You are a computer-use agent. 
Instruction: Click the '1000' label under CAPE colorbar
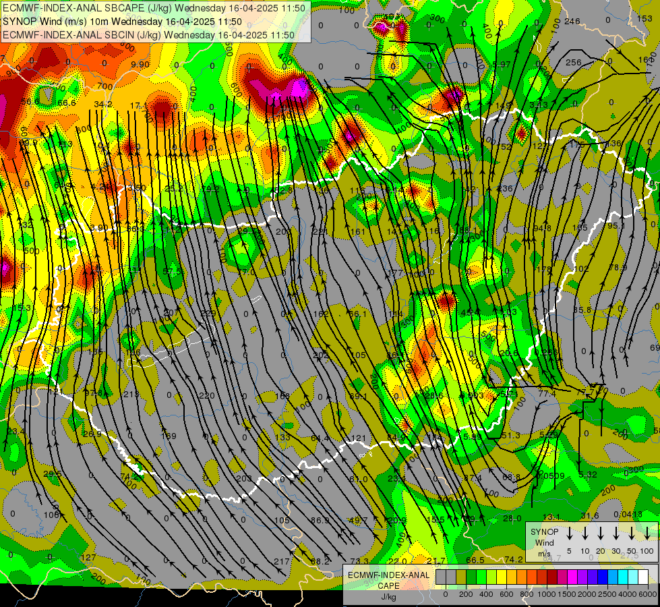pyautogui.click(x=547, y=594)
